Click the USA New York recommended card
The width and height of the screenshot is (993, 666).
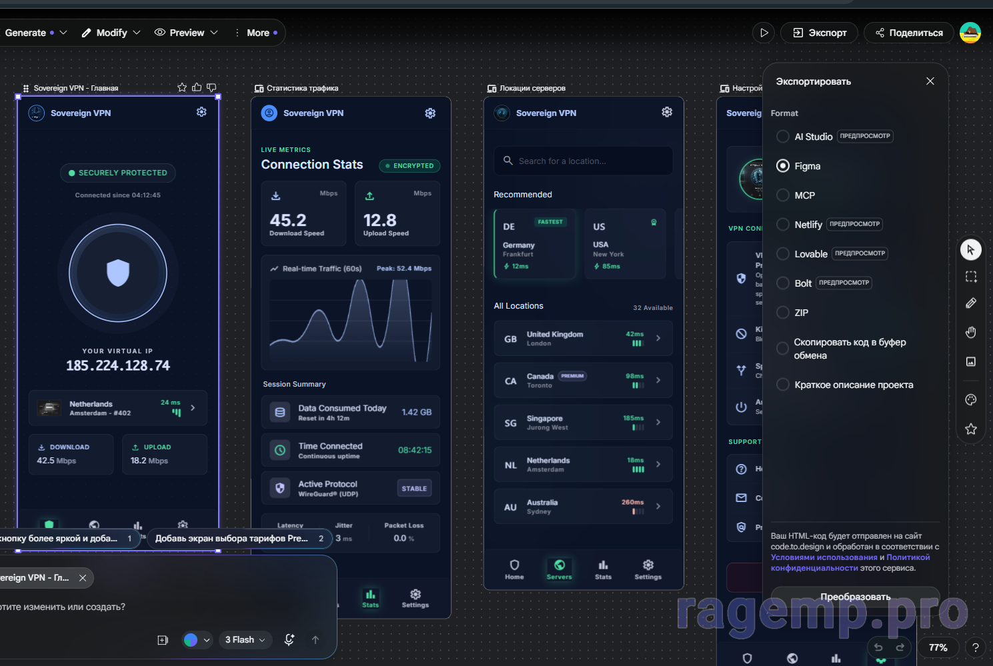pyautogui.click(x=625, y=244)
